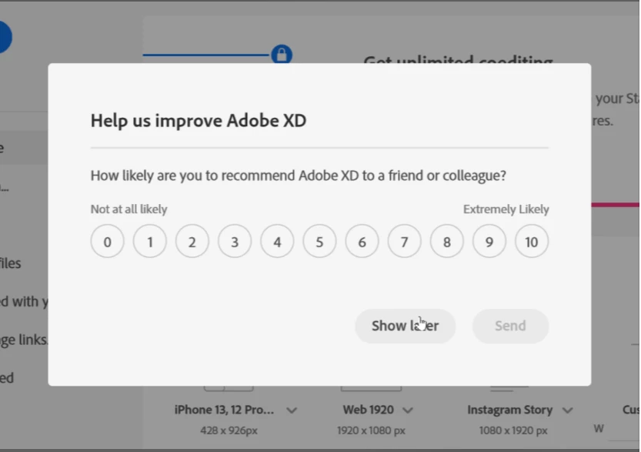
Task: Select the Web 1920 artboard preset
Action: tap(369, 410)
